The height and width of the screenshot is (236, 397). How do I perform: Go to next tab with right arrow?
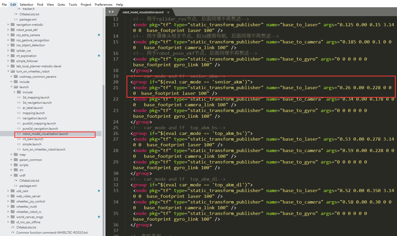coord(113,11)
